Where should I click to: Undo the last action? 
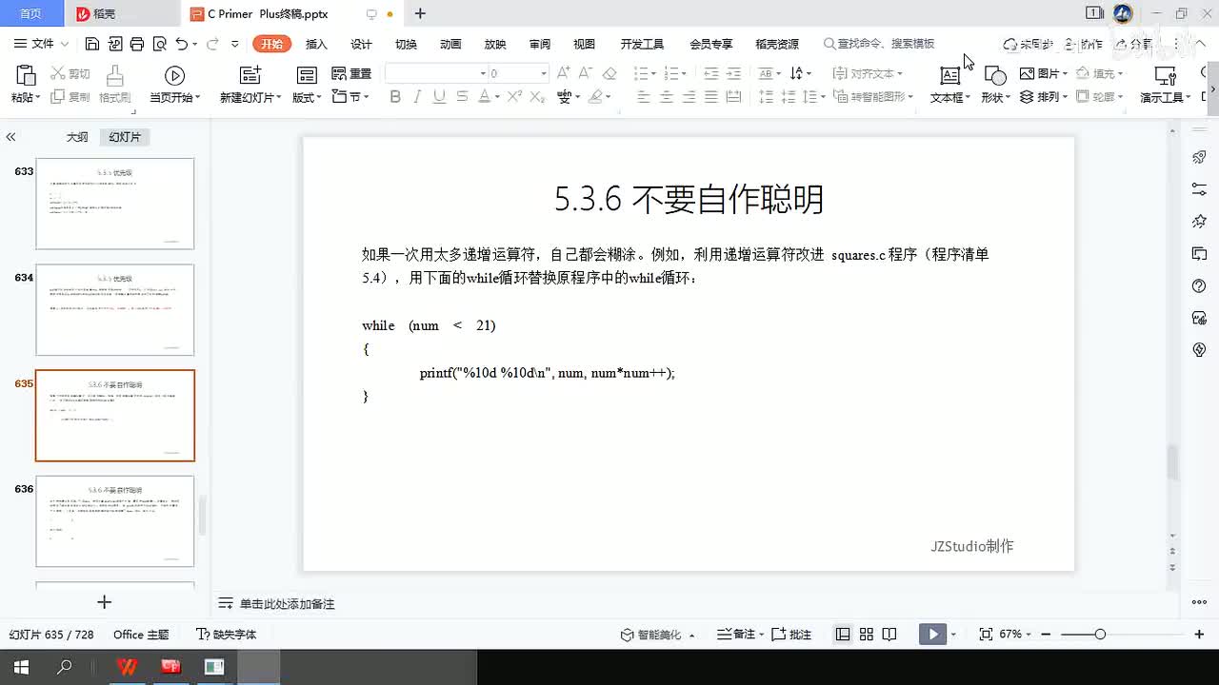click(182, 44)
